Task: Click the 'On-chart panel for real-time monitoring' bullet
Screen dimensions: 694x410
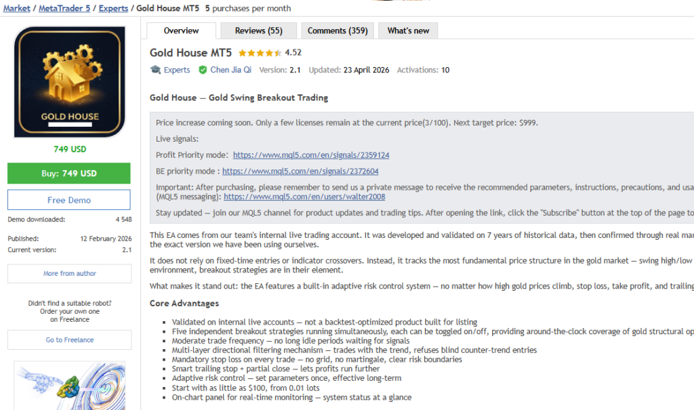Action: (291, 397)
